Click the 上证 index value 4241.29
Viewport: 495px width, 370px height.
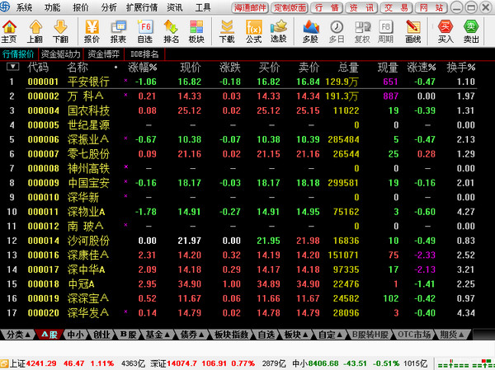[x=41, y=363]
